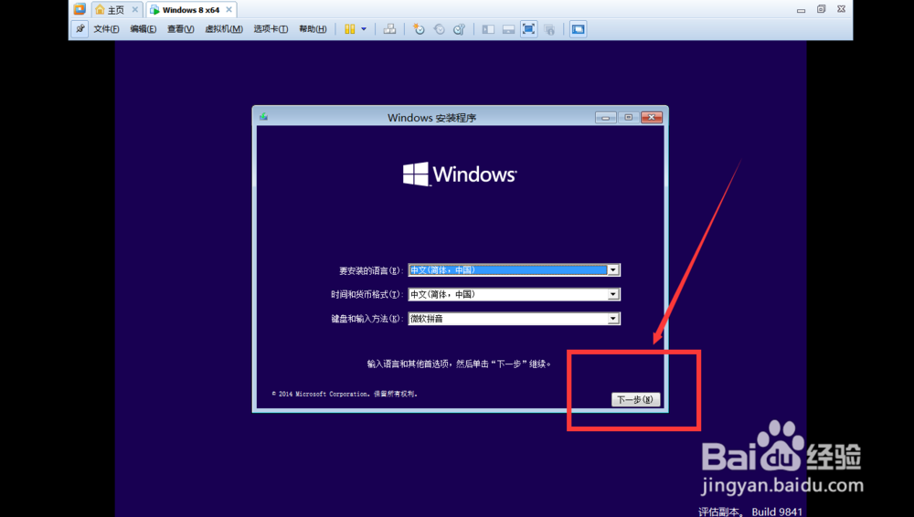The image size is (914, 517).
Task: Toggle the console view icon
Action: [578, 29]
